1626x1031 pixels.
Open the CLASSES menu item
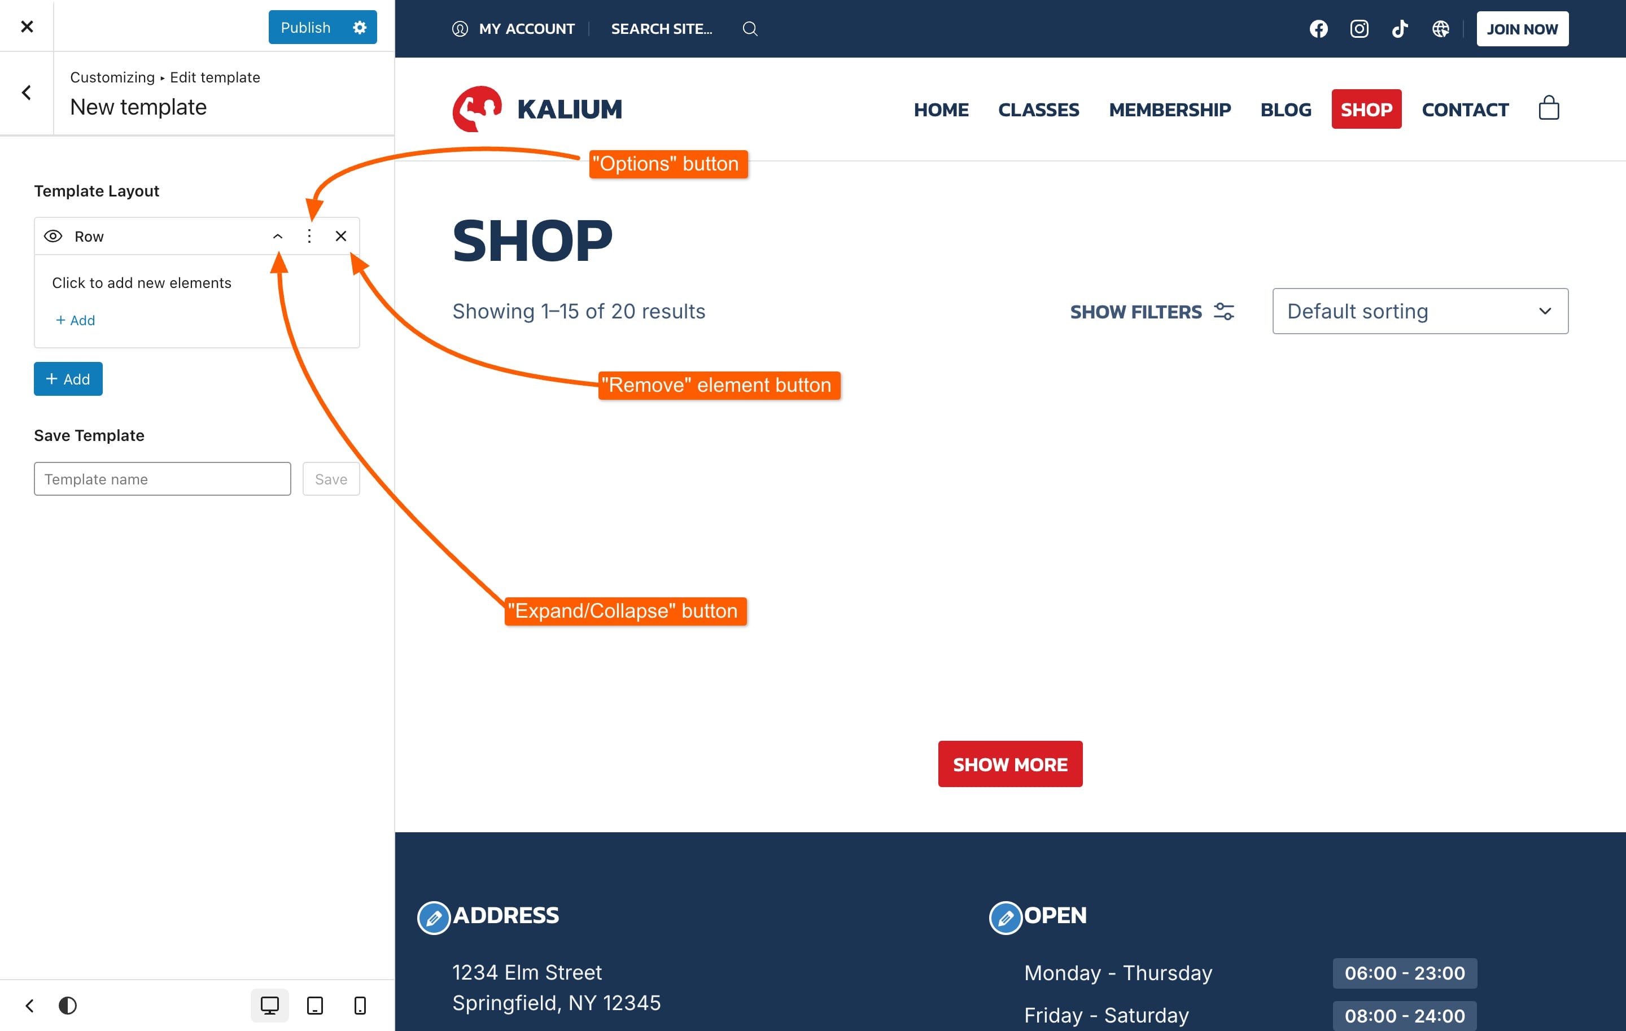[1038, 110]
